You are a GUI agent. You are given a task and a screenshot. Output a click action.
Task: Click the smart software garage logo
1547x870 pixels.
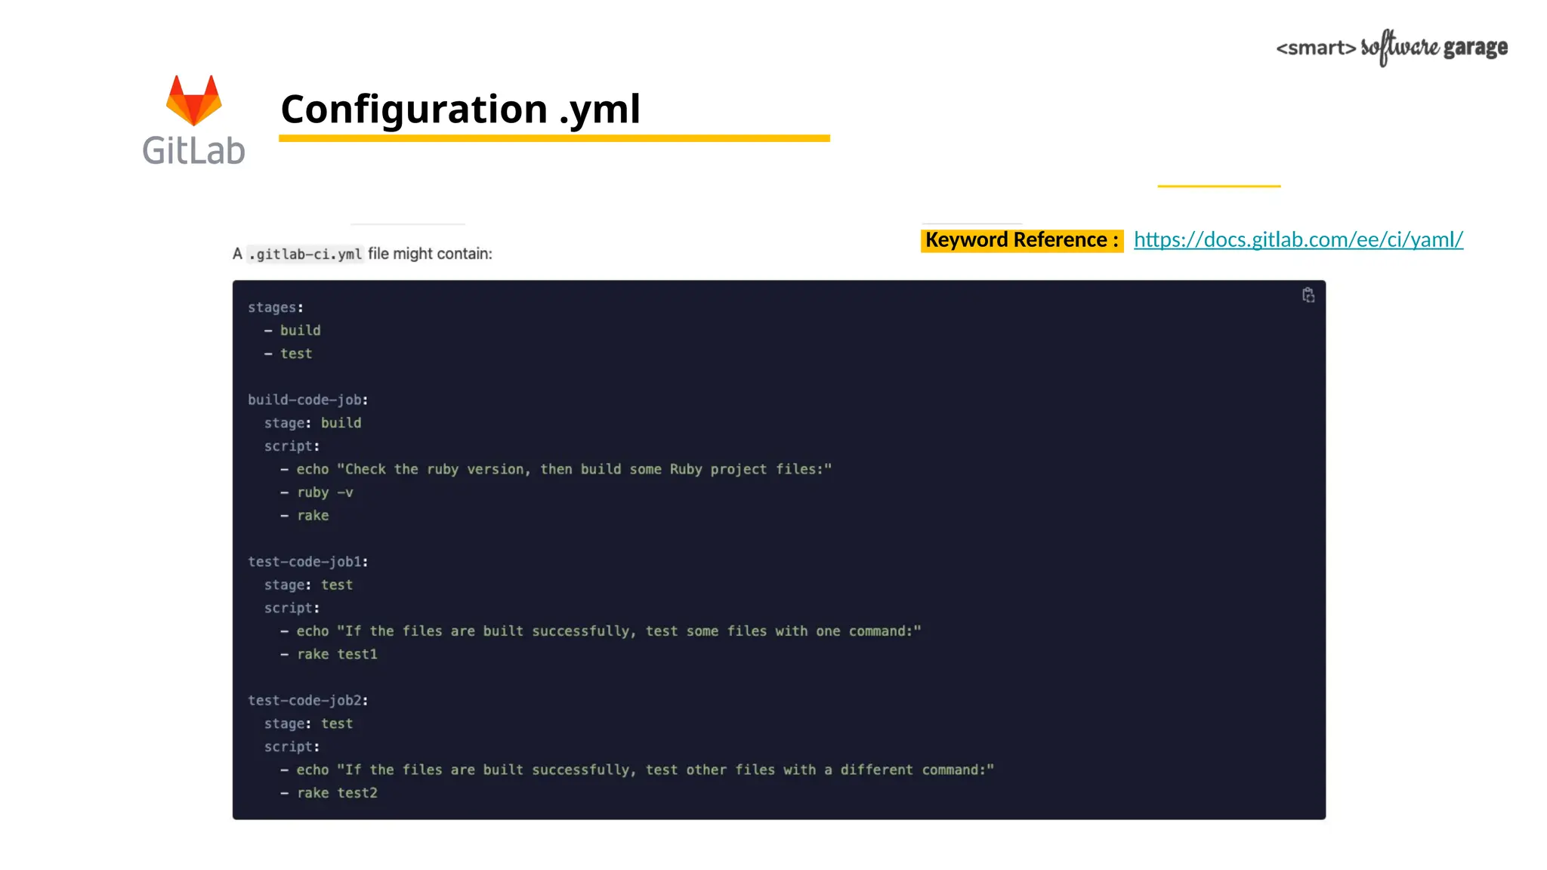(1391, 48)
